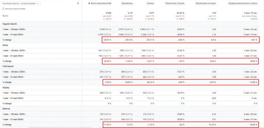Select Organic Search -33,91 % change cell
Viewport: 264px width, 128px height.
(x=107, y=40)
